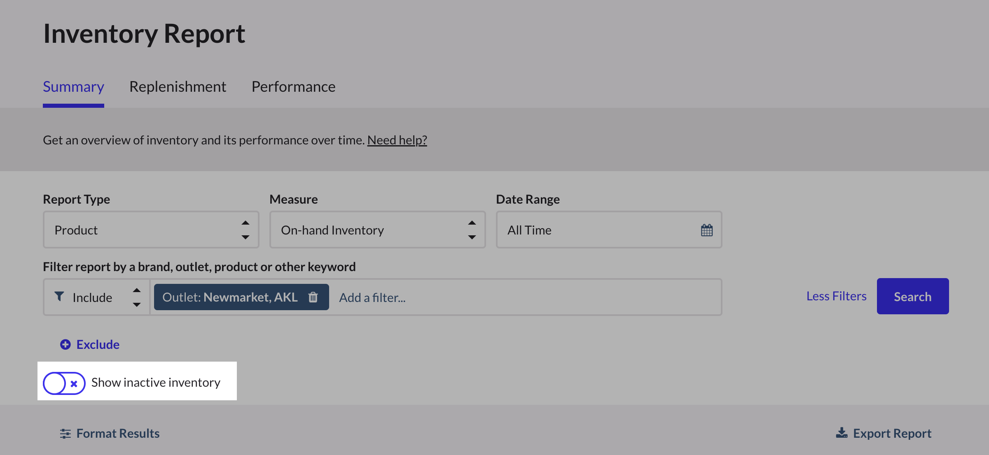Image resolution: width=989 pixels, height=455 pixels.
Task: Open the calendar icon in Date Range
Action: tap(706, 230)
